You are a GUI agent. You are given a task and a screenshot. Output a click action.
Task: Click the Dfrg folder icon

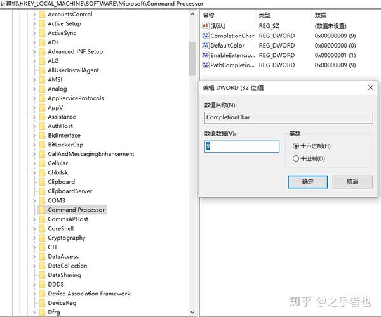click(x=42, y=312)
